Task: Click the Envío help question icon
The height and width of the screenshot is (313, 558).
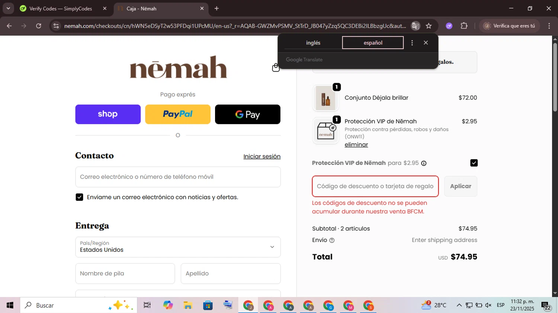Action: point(332,240)
